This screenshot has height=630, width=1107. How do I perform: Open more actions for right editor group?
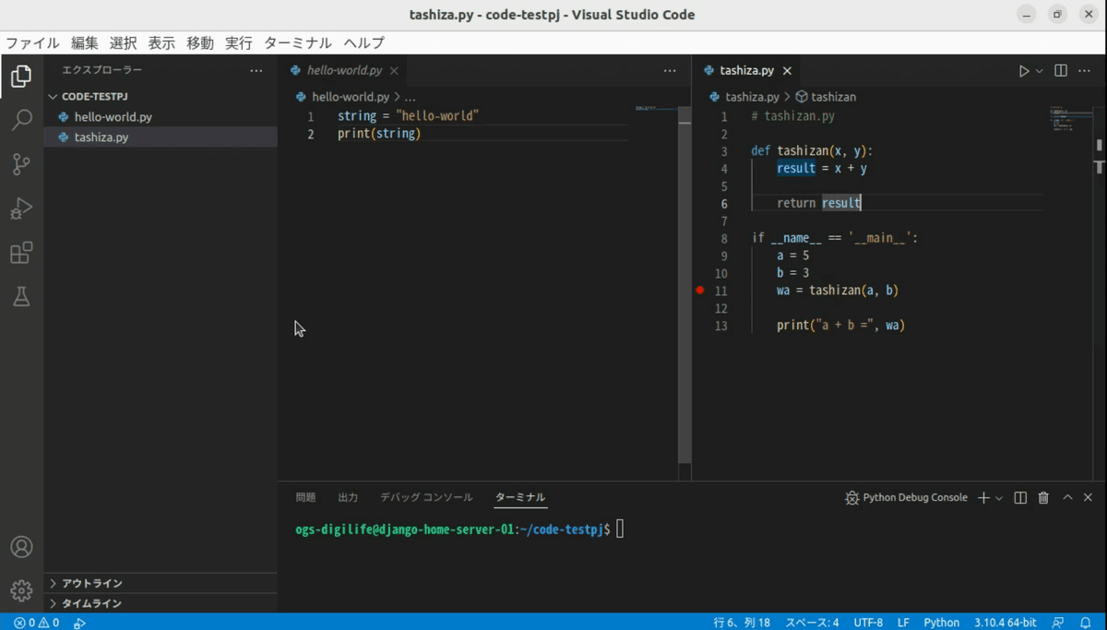pos(1085,71)
